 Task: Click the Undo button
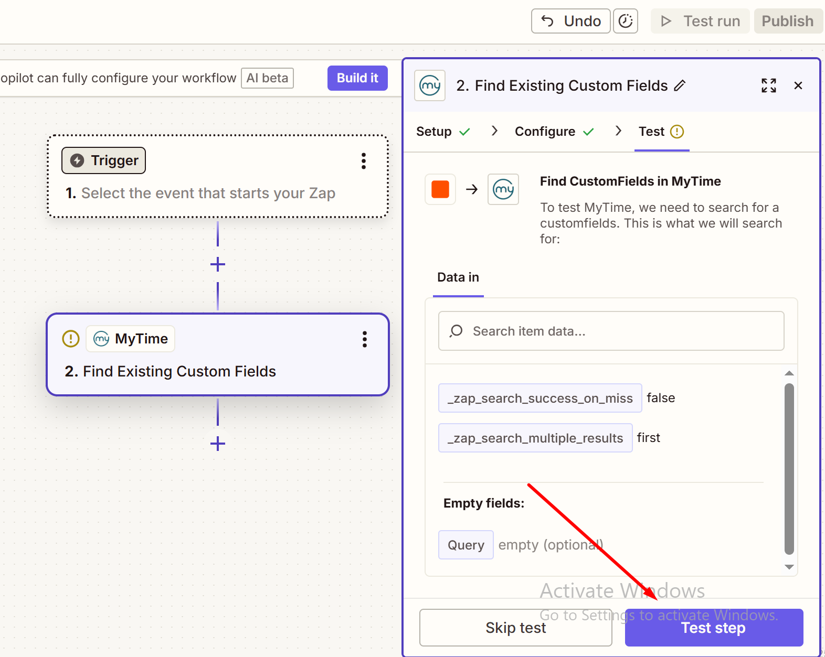[x=570, y=21]
